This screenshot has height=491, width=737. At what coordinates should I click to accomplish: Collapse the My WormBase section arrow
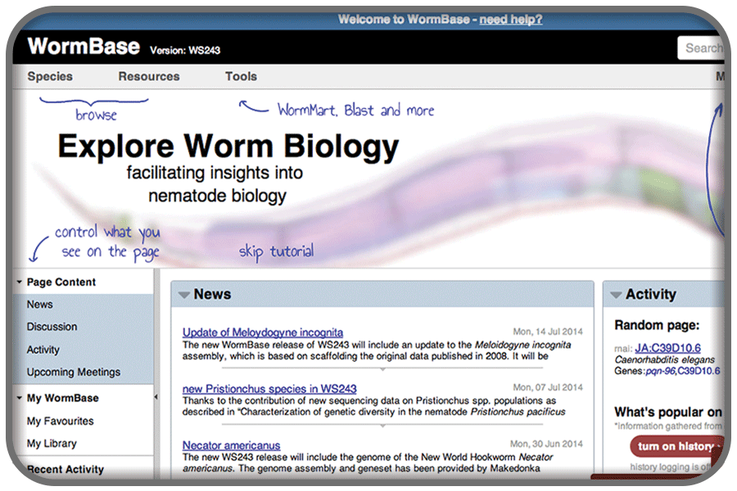click(20, 398)
